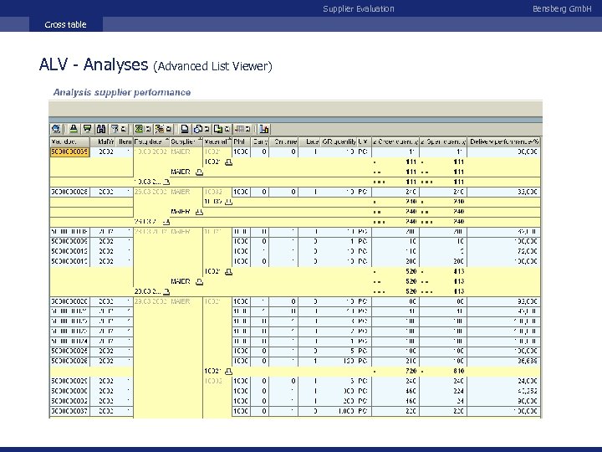Image resolution: width=602 pixels, height=452 pixels.
Task: Open the layout options dropdown arrow
Action: coord(248,129)
